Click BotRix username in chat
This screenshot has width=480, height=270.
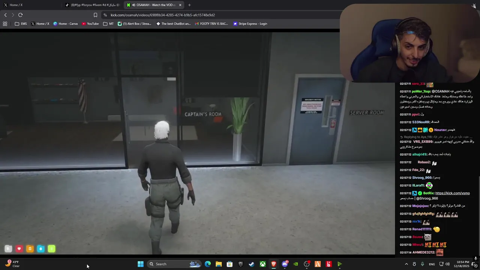coord(428,193)
